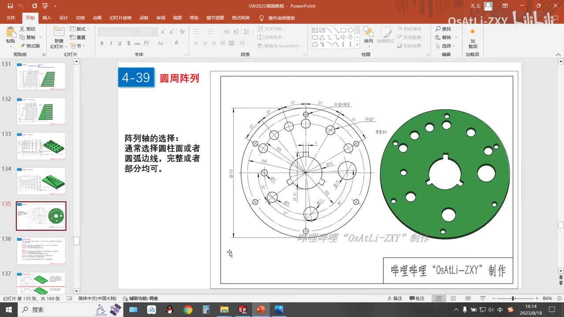Open the Animations 动画 tab
The image size is (564, 317).
[x=97, y=18]
